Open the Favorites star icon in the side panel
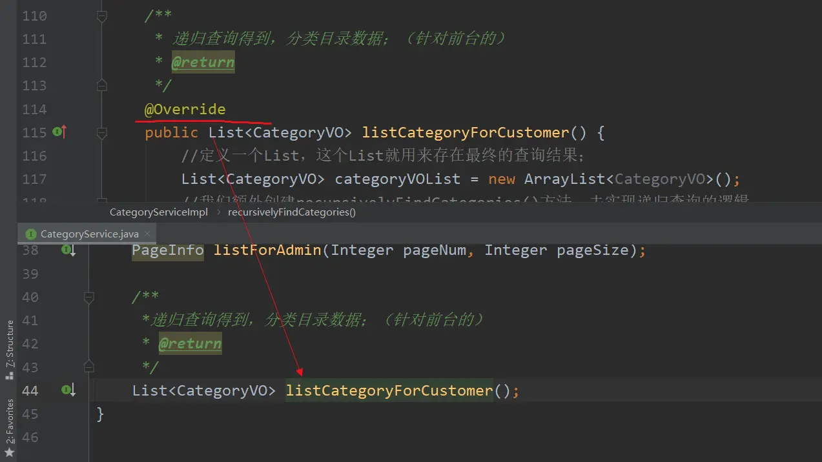822x462 pixels. click(x=9, y=452)
